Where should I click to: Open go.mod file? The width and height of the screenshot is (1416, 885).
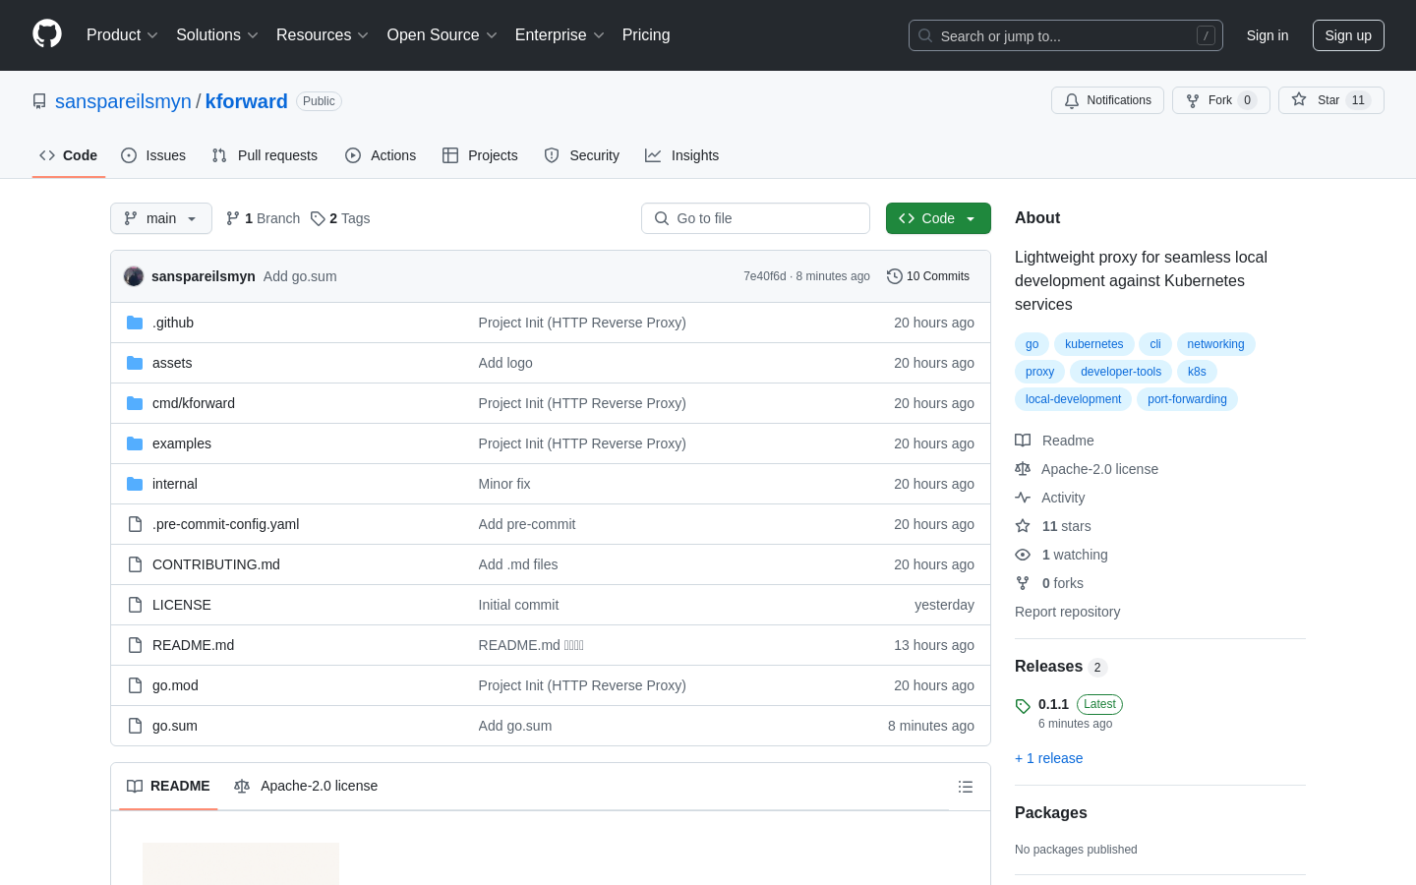pyautogui.click(x=175, y=685)
